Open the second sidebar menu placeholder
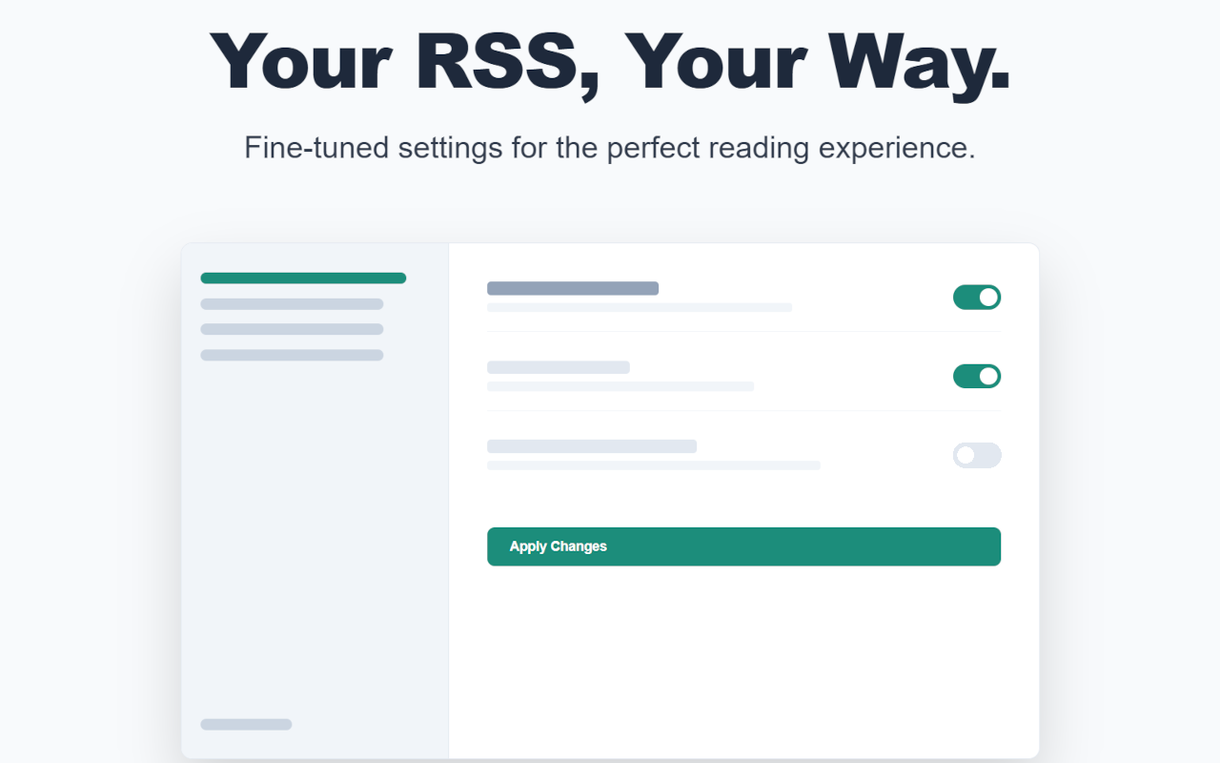Screen dimensions: 1220x763 (x=292, y=304)
